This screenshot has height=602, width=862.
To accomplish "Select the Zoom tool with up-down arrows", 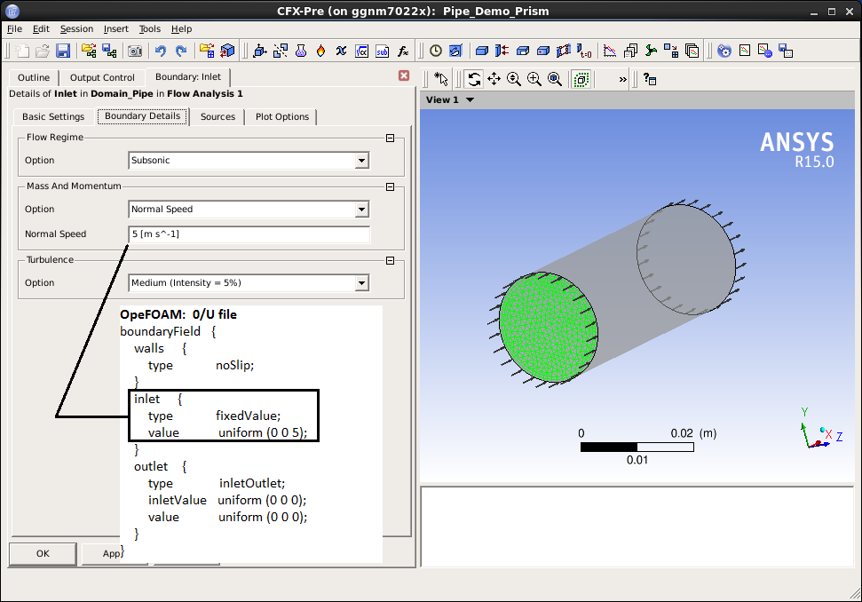I will click(514, 79).
